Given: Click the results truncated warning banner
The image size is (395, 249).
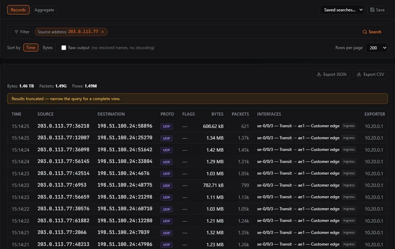Looking at the screenshot, I should (197, 98).
